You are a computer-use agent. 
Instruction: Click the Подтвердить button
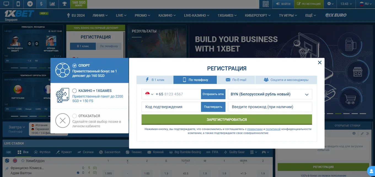tap(213, 107)
